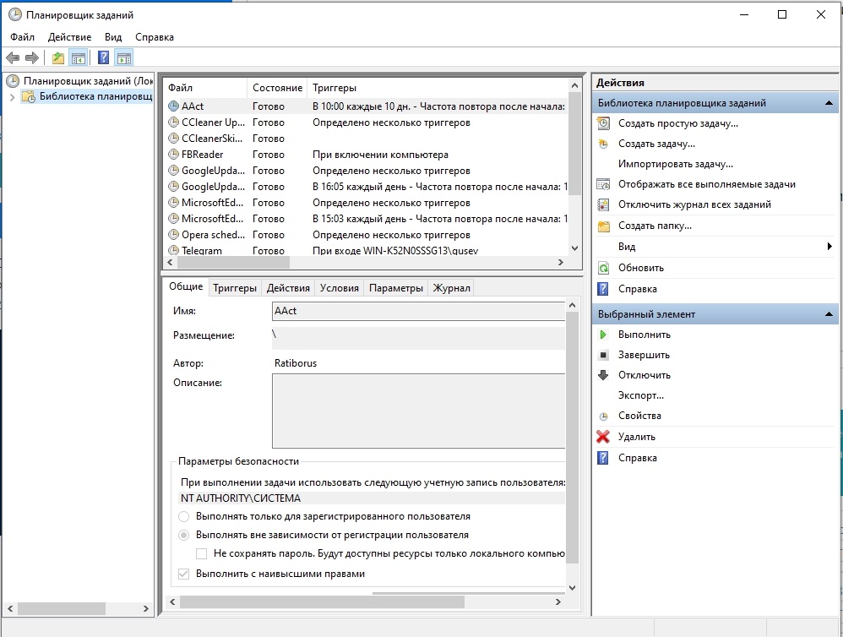843x637 pixels.
Task: Open the Файл menu
Action: tap(22, 37)
